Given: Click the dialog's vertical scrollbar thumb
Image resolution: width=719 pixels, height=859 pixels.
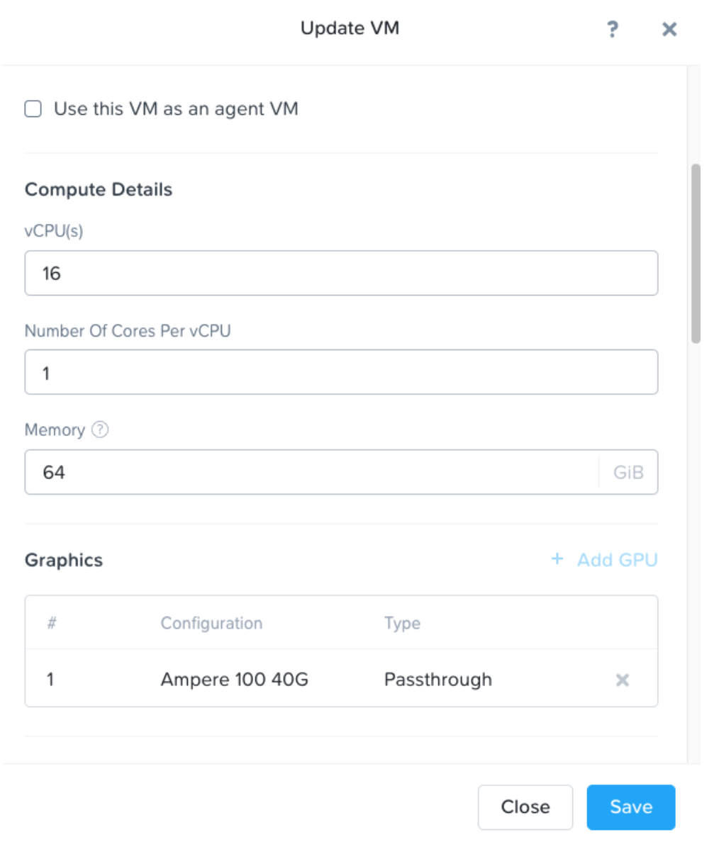Looking at the screenshot, I should click(696, 254).
